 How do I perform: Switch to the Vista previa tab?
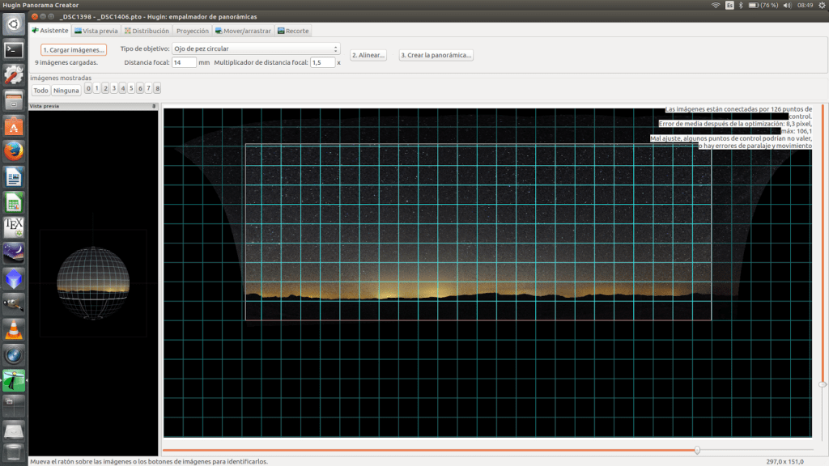(96, 31)
